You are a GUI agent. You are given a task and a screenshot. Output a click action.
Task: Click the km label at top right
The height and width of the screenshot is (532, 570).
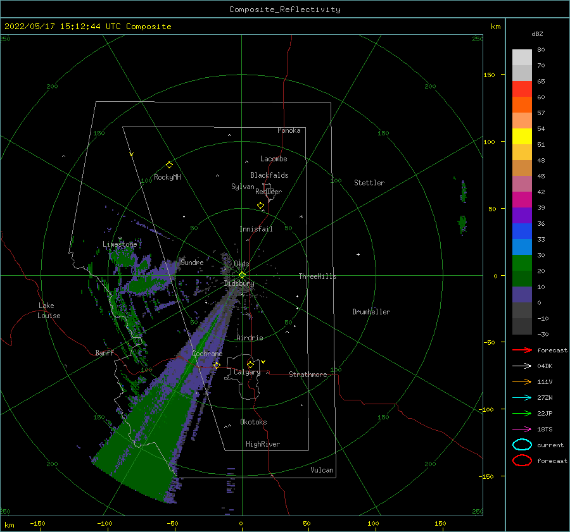pyautogui.click(x=495, y=27)
